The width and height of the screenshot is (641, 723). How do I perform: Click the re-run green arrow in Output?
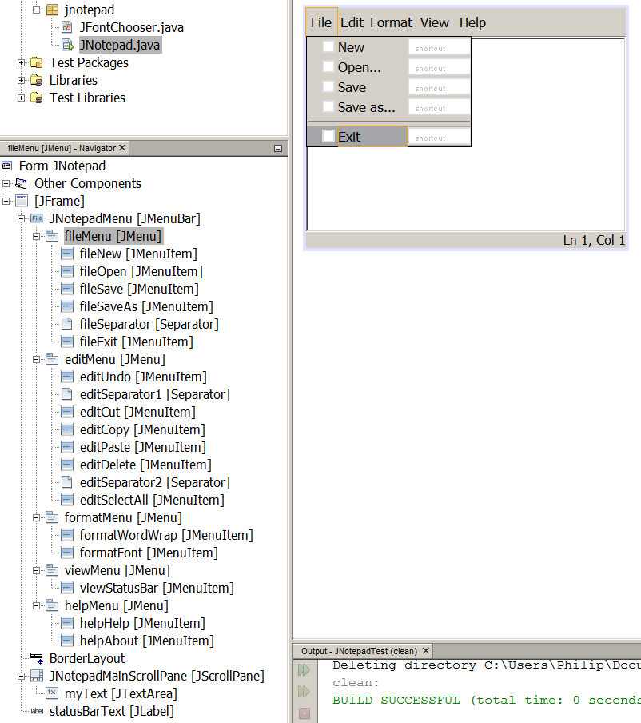click(x=305, y=670)
